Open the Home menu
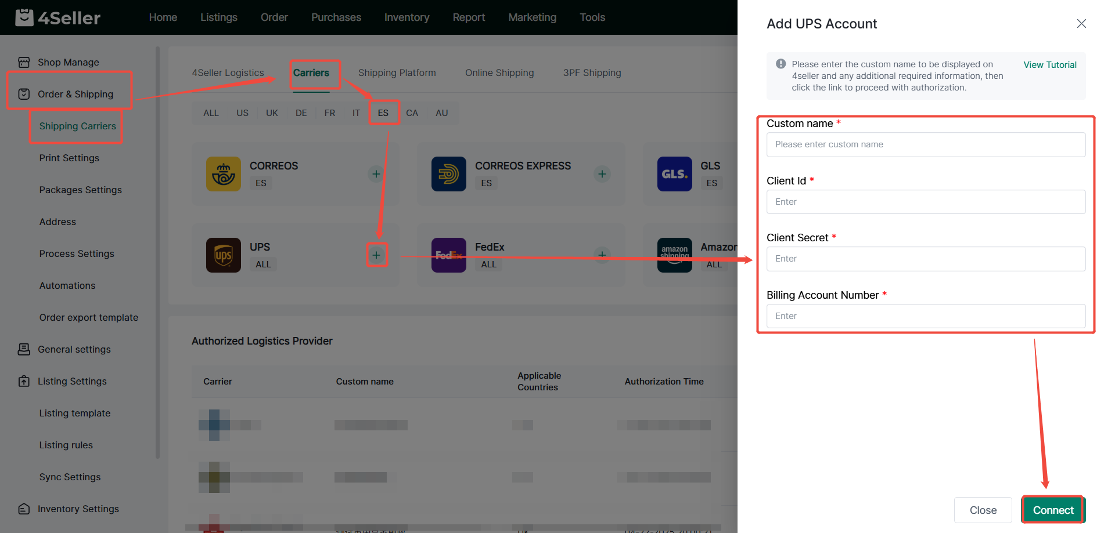Screen dimensions: 1115x533 click(x=163, y=17)
